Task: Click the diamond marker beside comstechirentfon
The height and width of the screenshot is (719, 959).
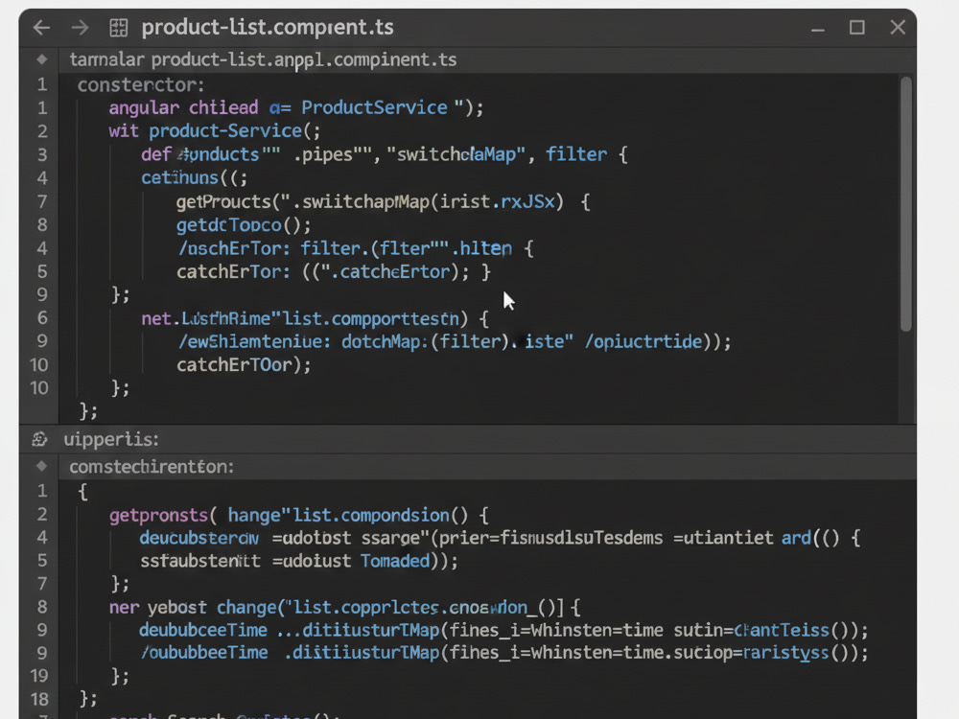Action: (41, 466)
